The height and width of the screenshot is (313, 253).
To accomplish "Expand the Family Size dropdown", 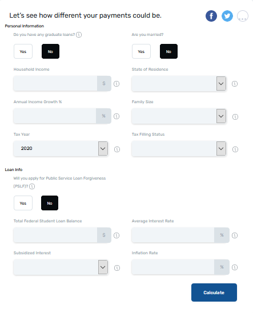I will tap(179, 116).
